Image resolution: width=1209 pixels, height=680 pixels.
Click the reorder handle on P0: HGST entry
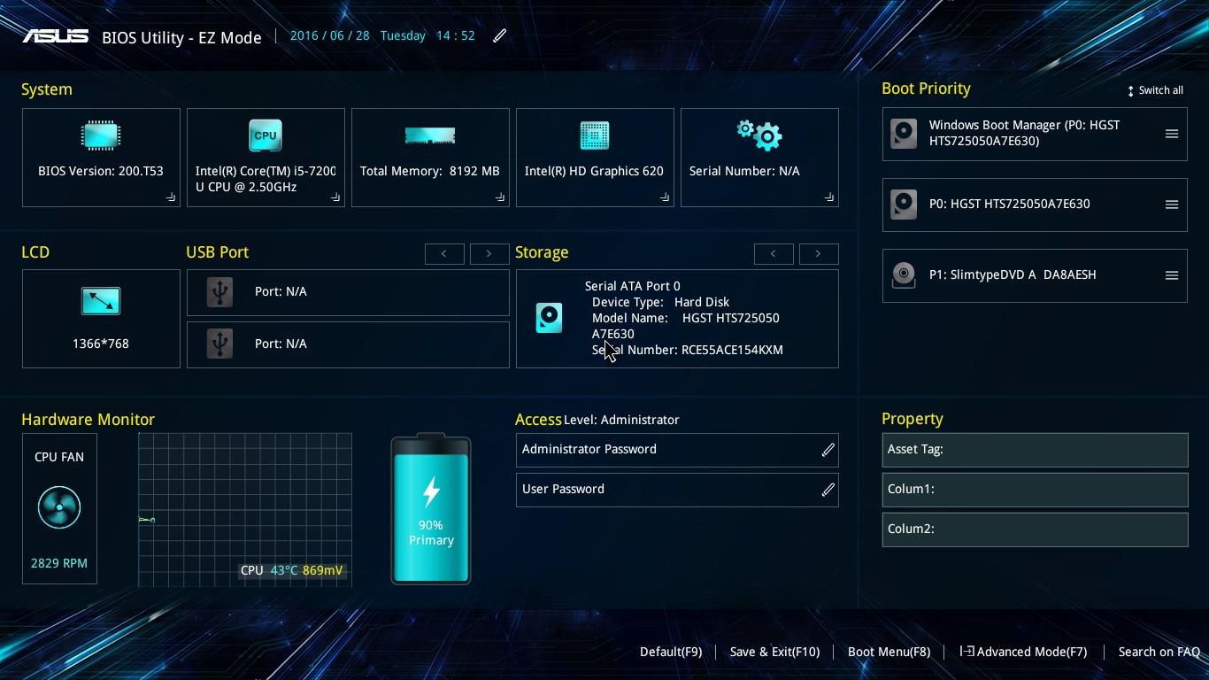(x=1172, y=205)
